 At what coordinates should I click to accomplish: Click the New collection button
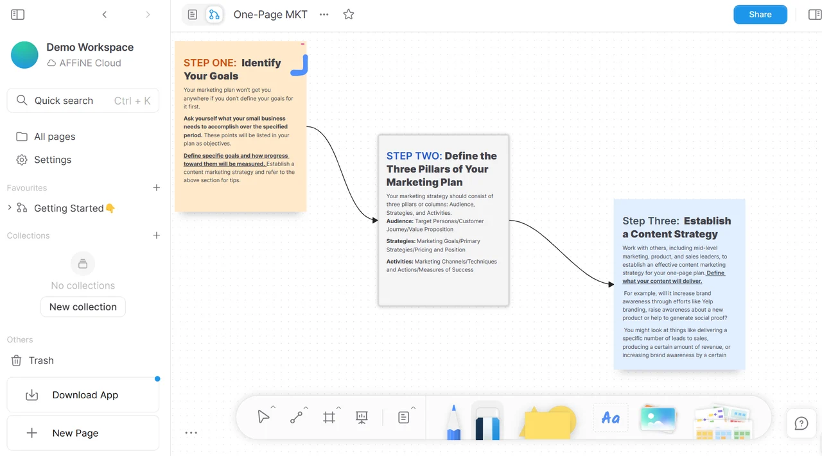pos(83,307)
